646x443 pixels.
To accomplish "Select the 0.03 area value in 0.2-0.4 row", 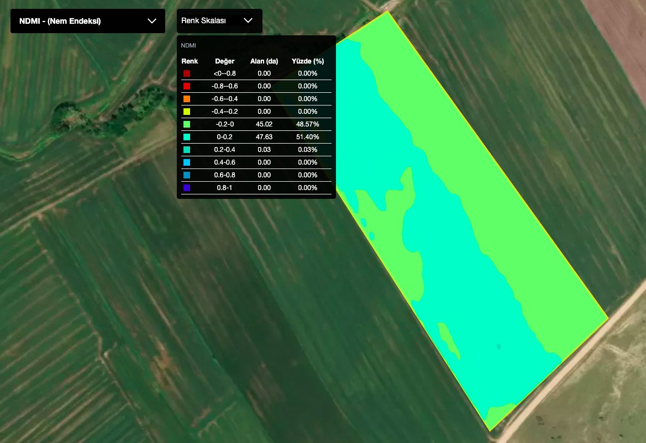I will pos(264,150).
